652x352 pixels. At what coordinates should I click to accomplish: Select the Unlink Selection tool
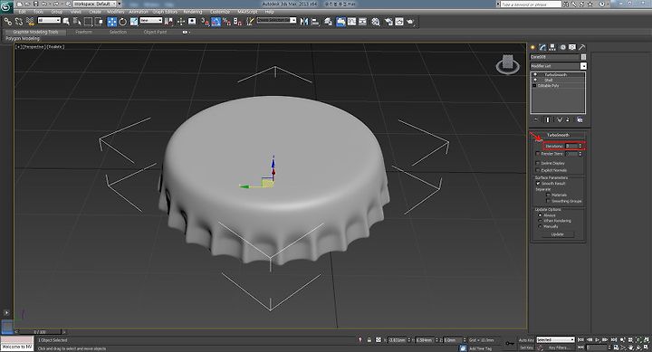tap(19, 21)
